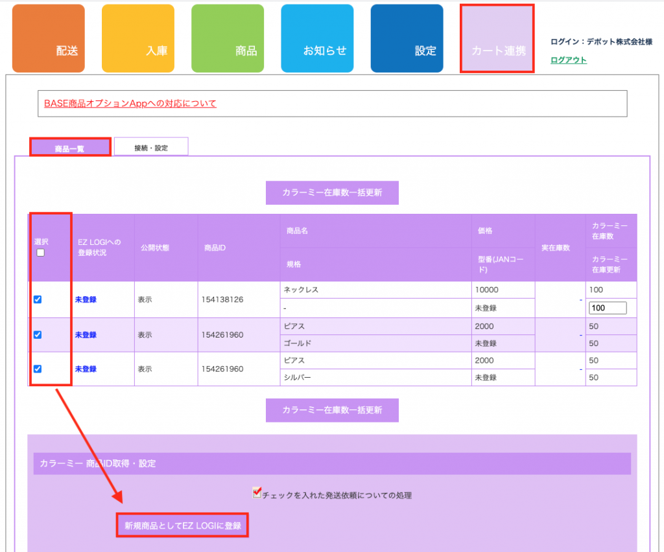Switch to the 接続・設定 tab

(x=151, y=148)
